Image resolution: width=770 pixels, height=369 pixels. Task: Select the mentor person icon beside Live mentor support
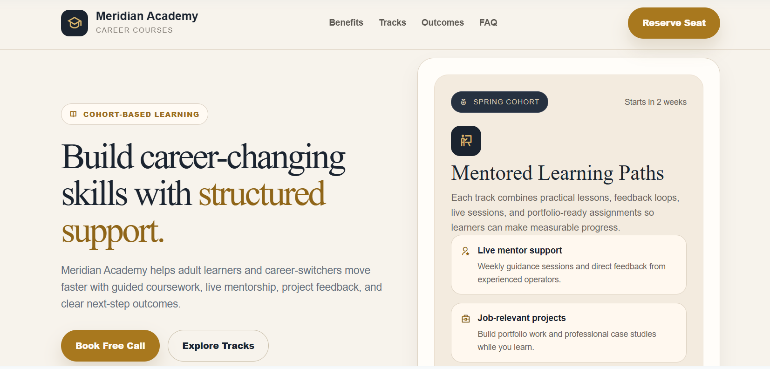click(465, 251)
